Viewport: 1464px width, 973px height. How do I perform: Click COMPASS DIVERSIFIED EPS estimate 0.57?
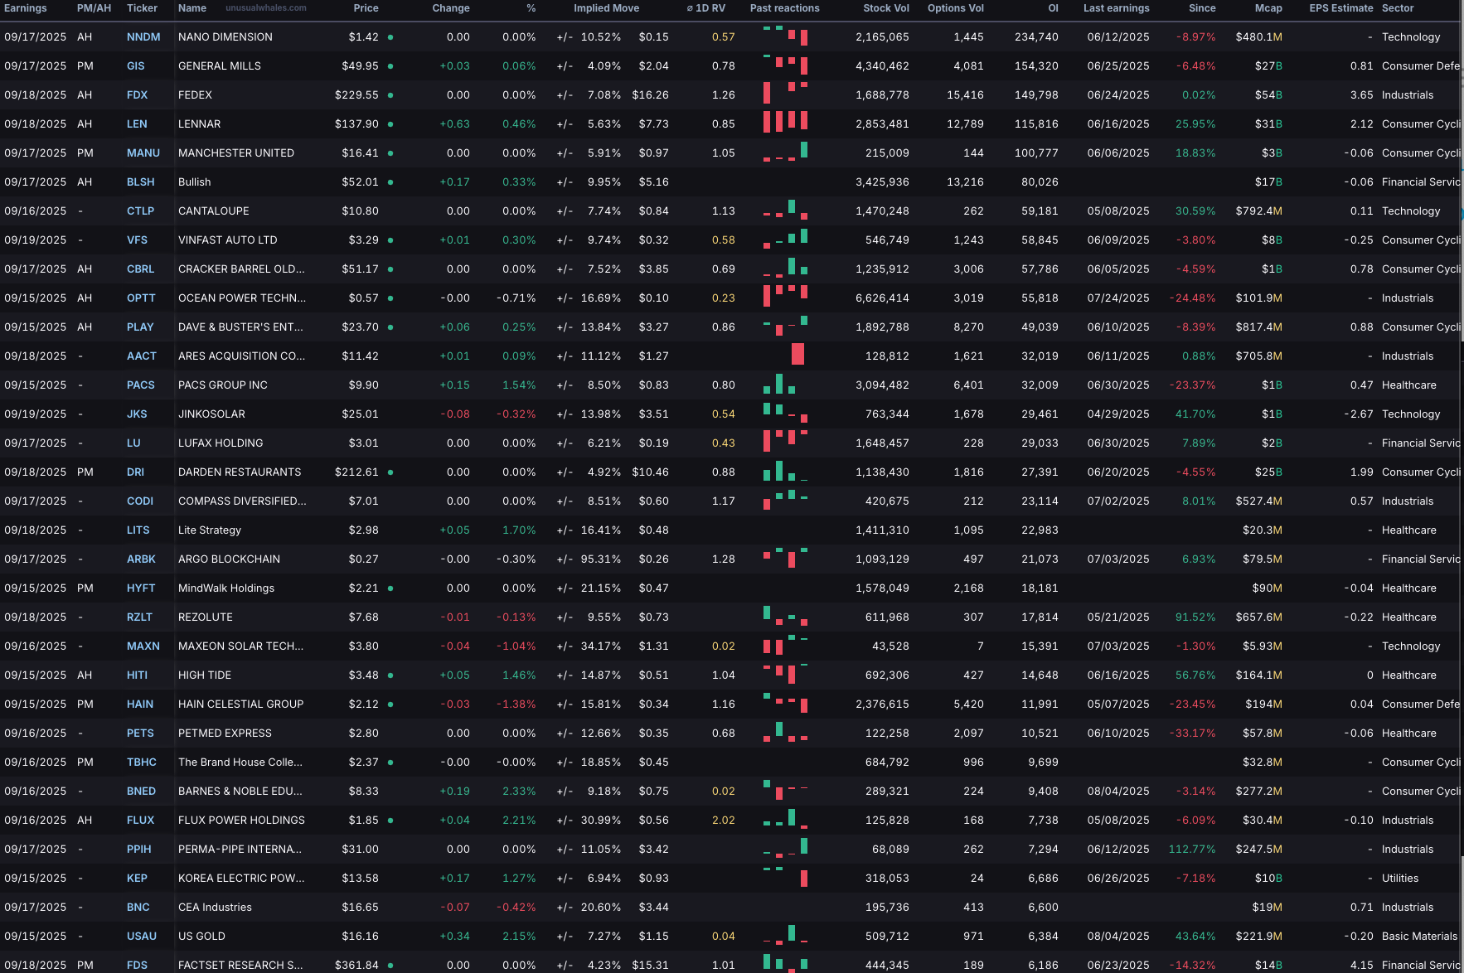[1361, 501]
